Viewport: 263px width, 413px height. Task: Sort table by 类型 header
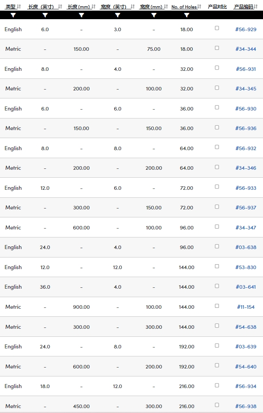click(11, 7)
